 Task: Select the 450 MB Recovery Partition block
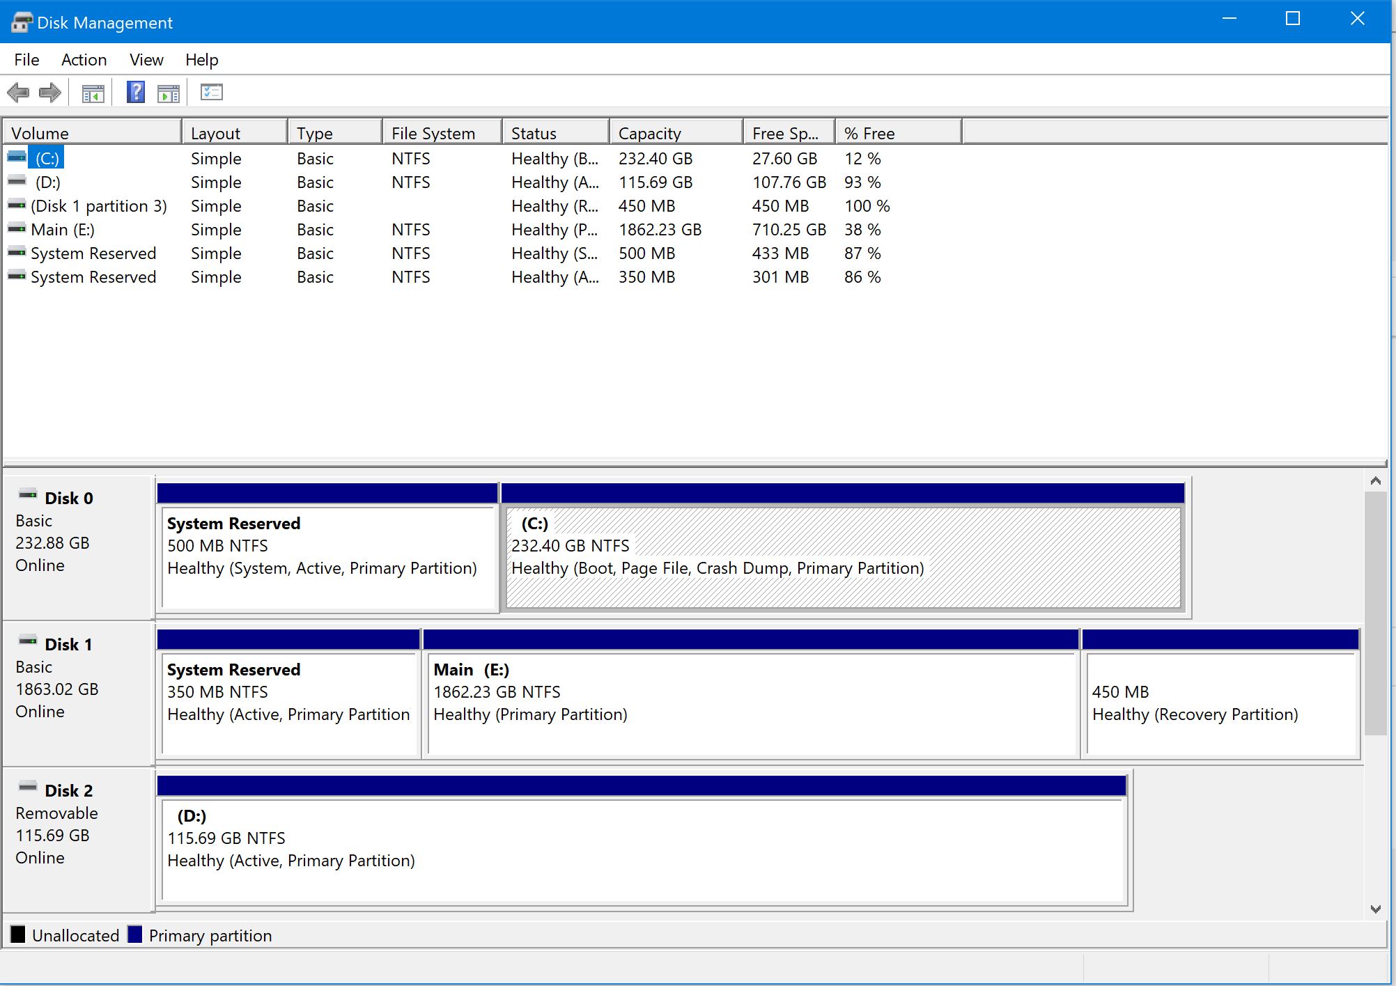click(1221, 694)
